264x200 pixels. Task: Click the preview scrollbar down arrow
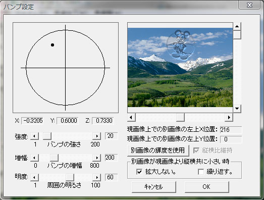point(237,109)
